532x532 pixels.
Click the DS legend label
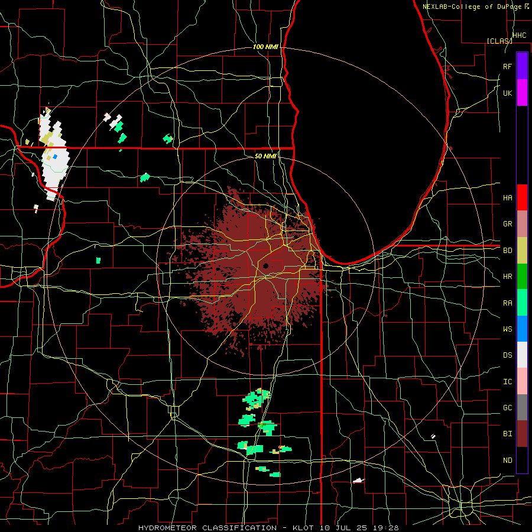pos(507,355)
